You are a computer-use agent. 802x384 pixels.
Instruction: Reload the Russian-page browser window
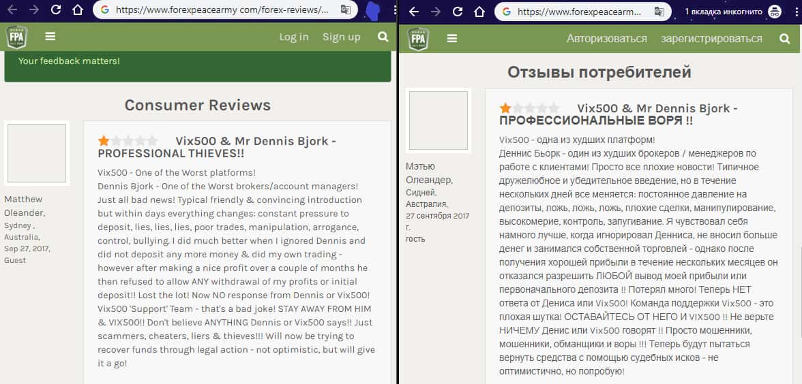(x=458, y=11)
